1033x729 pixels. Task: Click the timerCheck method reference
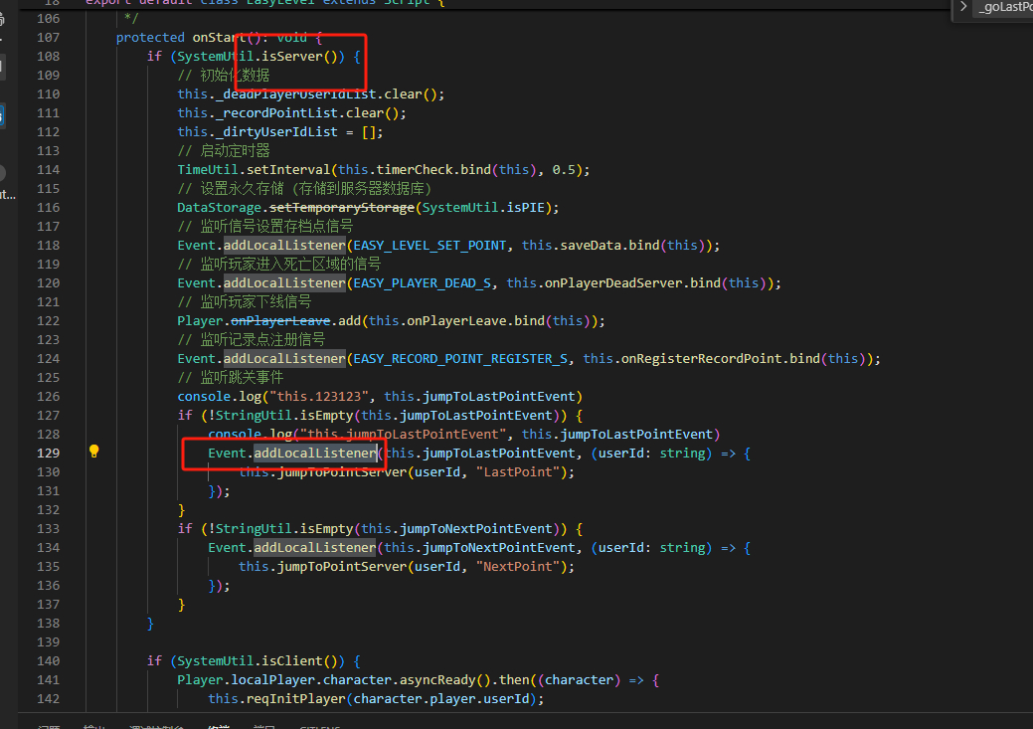point(414,170)
